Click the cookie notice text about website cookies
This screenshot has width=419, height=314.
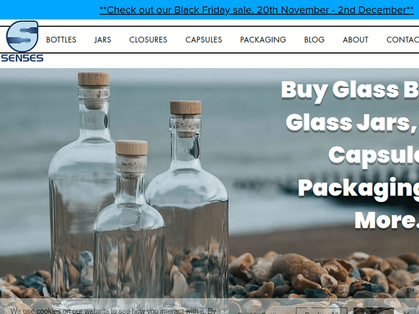(113, 311)
